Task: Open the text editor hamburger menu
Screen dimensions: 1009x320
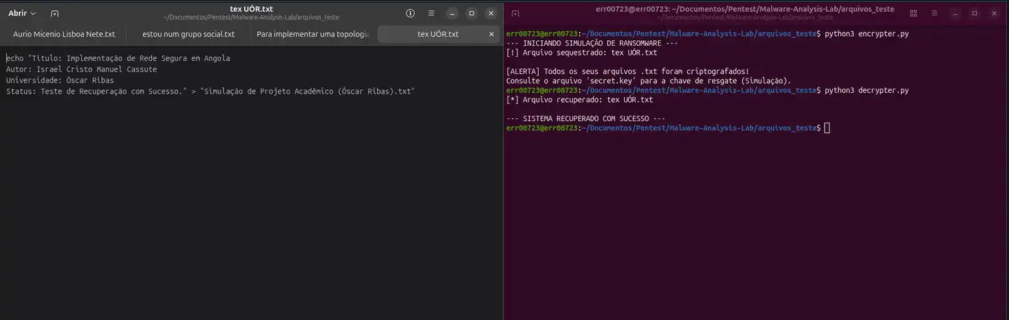Action: pos(431,13)
